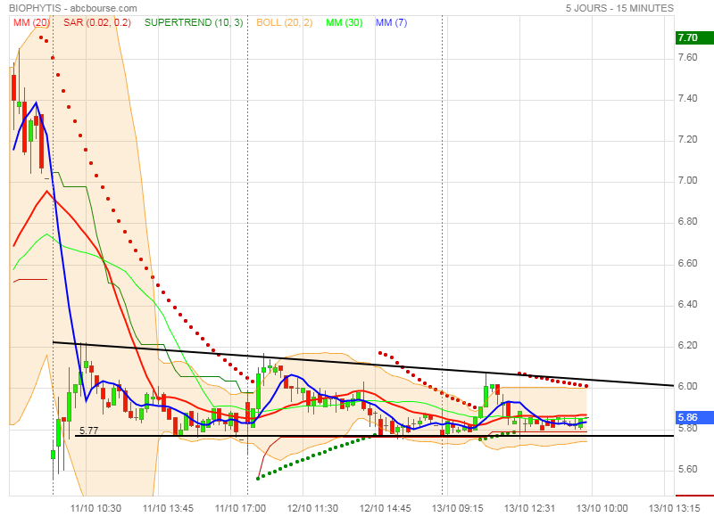Click the 11/10 17:00 time label
714x517 pixels.
[x=240, y=508]
